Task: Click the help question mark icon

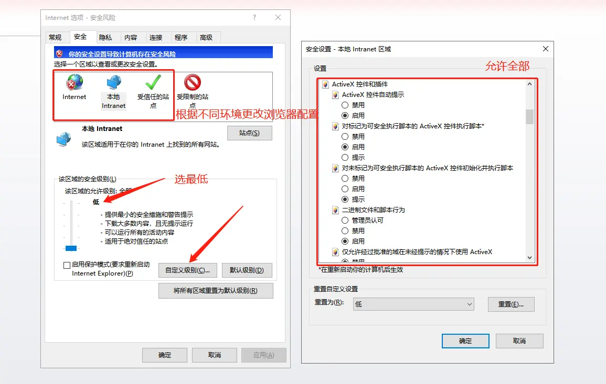Action: [254, 17]
